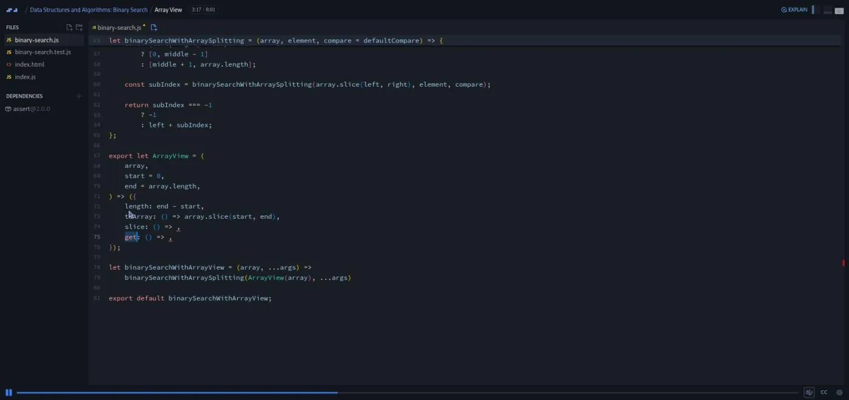The width and height of the screenshot is (849, 400).
Task: Click line number 67 in the gutter
Action: tap(97, 156)
